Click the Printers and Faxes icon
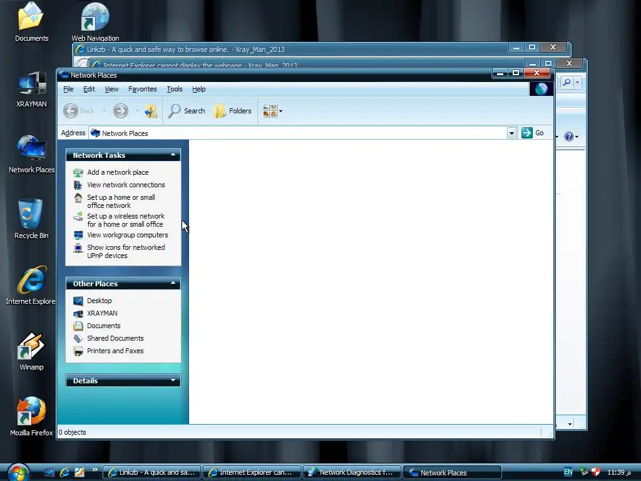 click(x=78, y=351)
